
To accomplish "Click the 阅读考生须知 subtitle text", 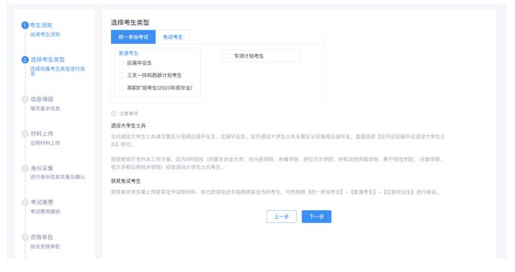I will point(45,35).
